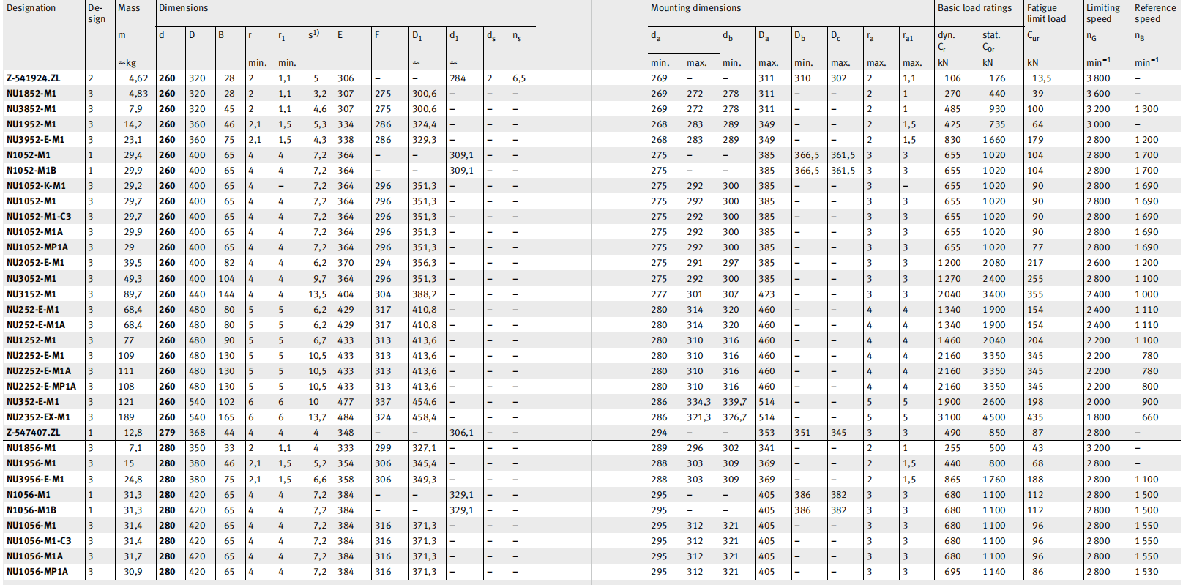Select designation NU1052-K-M1
This screenshot has height=585, width=1183.
pyautogui.click(x=36, y=186)
